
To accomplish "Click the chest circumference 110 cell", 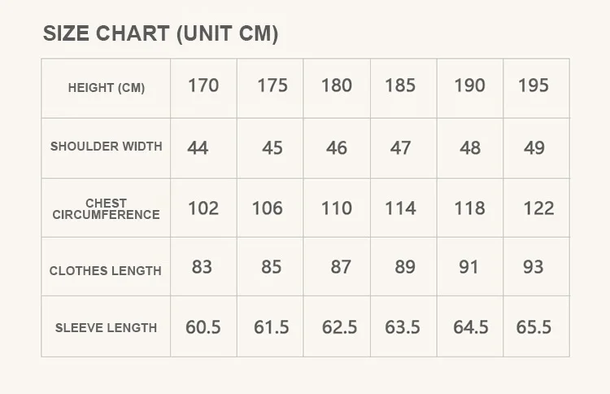I will [336, 208].
